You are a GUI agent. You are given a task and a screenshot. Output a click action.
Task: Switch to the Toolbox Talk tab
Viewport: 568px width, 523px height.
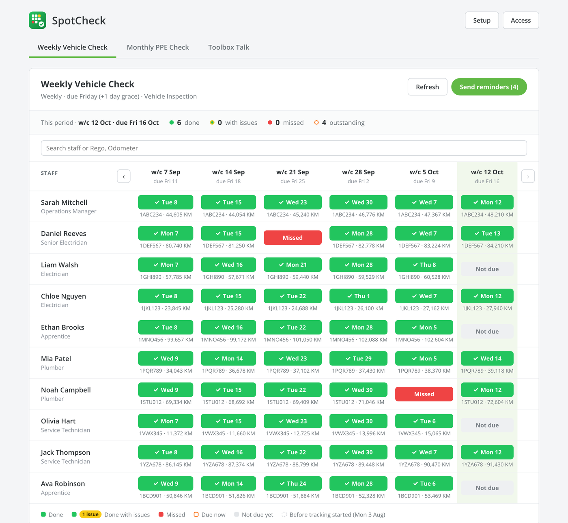coord(228,47)
